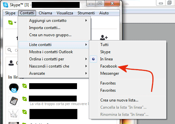Click green online status icon of first contact

click(25, 86)
